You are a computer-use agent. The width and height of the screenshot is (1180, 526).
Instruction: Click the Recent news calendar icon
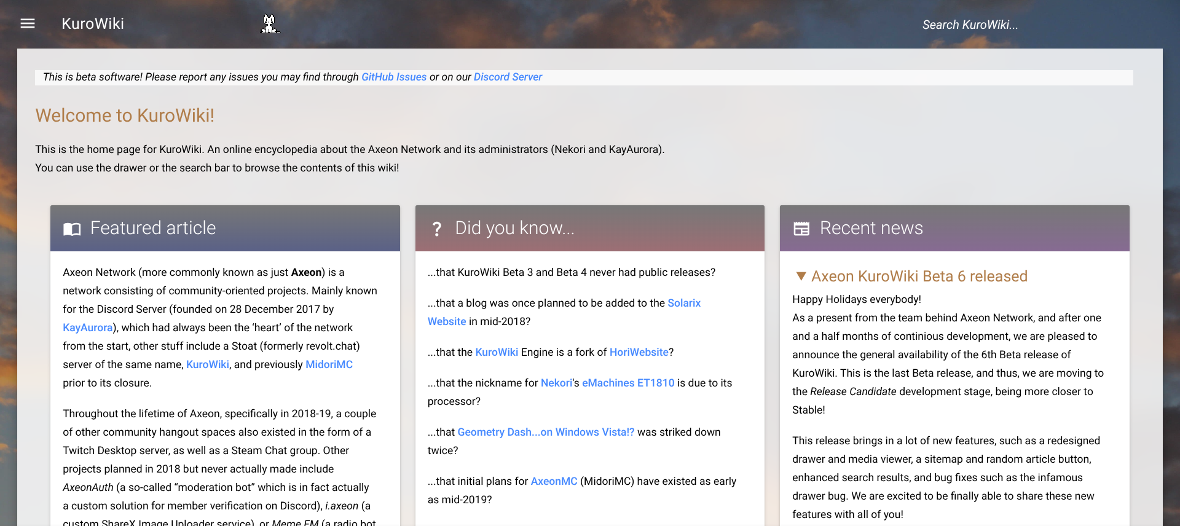pyautogui.click(x=801, y=229)
